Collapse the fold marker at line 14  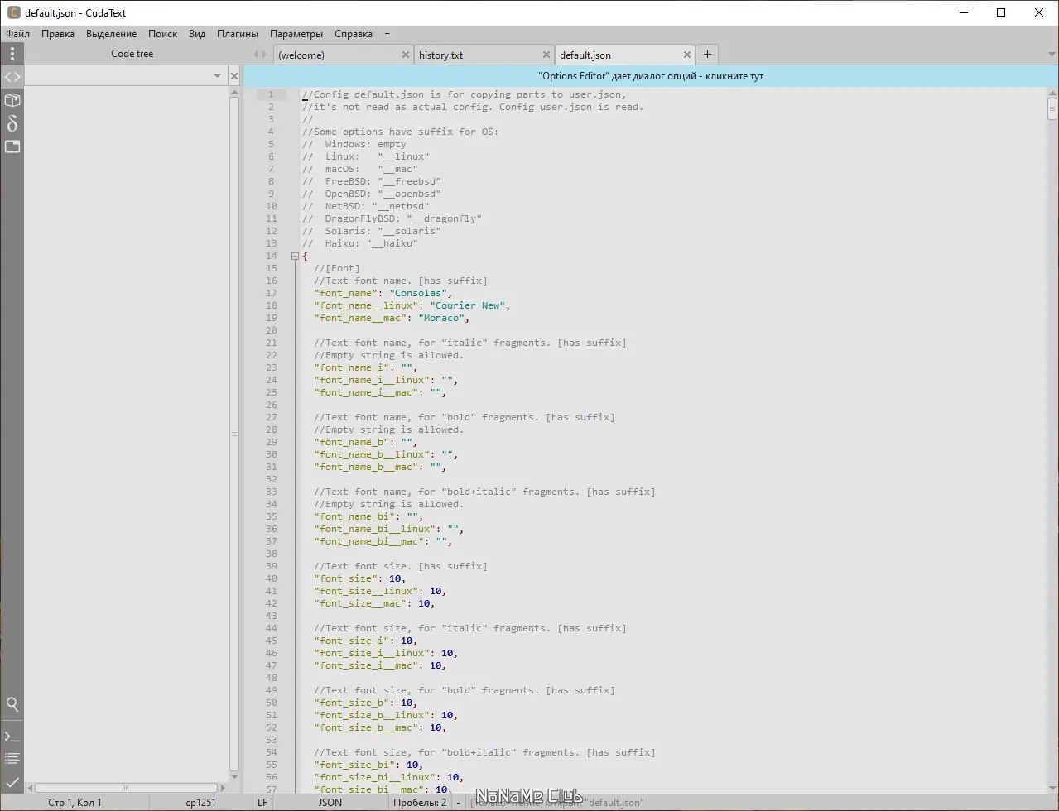tap(295, 257)
